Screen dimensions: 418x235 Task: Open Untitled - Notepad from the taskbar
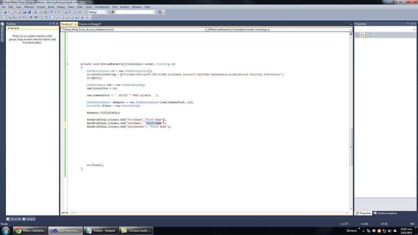pyautogui.click(x=101, y=230)
